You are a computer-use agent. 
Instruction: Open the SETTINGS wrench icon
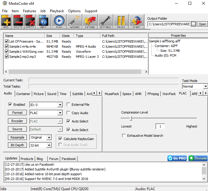tap(105, 22)
